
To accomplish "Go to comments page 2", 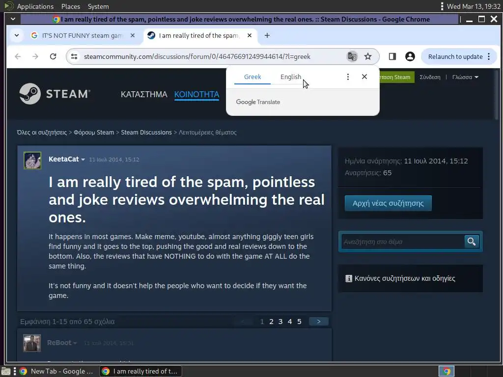I will click(x=271, y=322).
